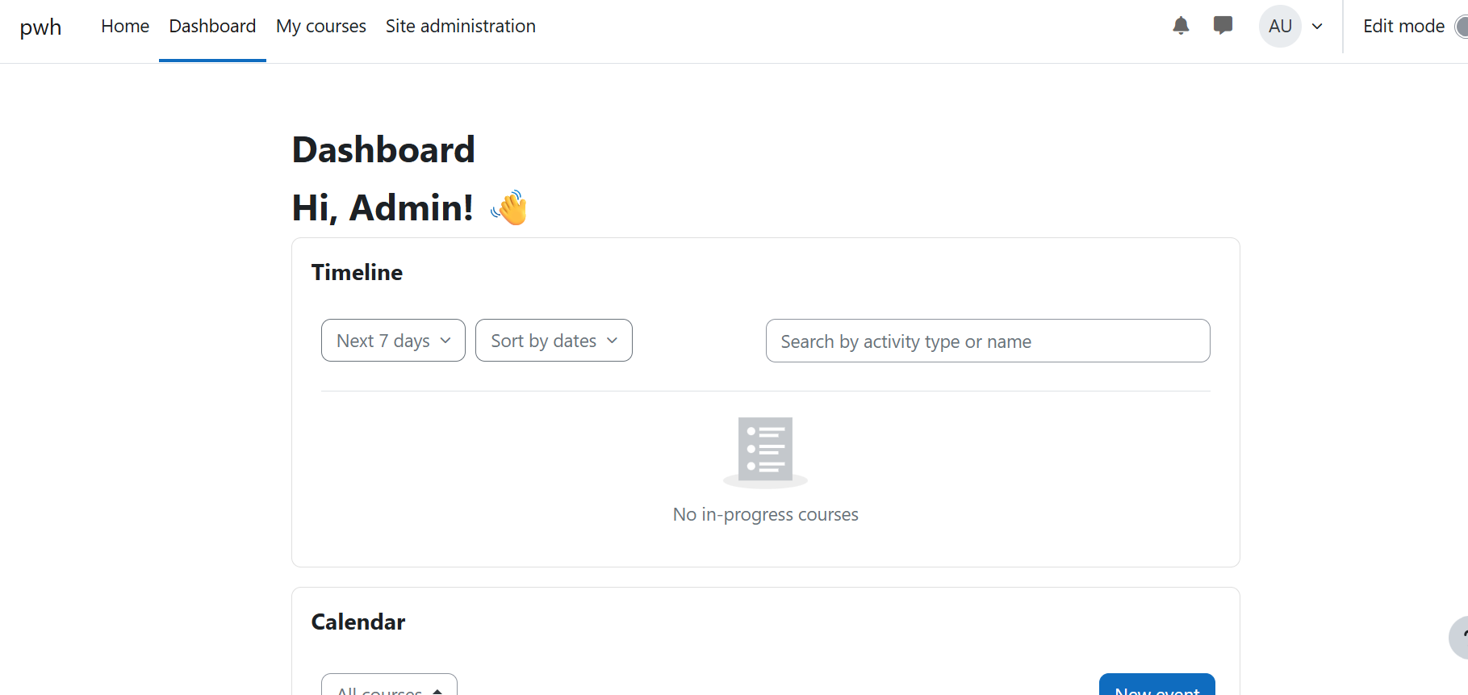
Task: Focus the activity search field
Action: point(988,341)
